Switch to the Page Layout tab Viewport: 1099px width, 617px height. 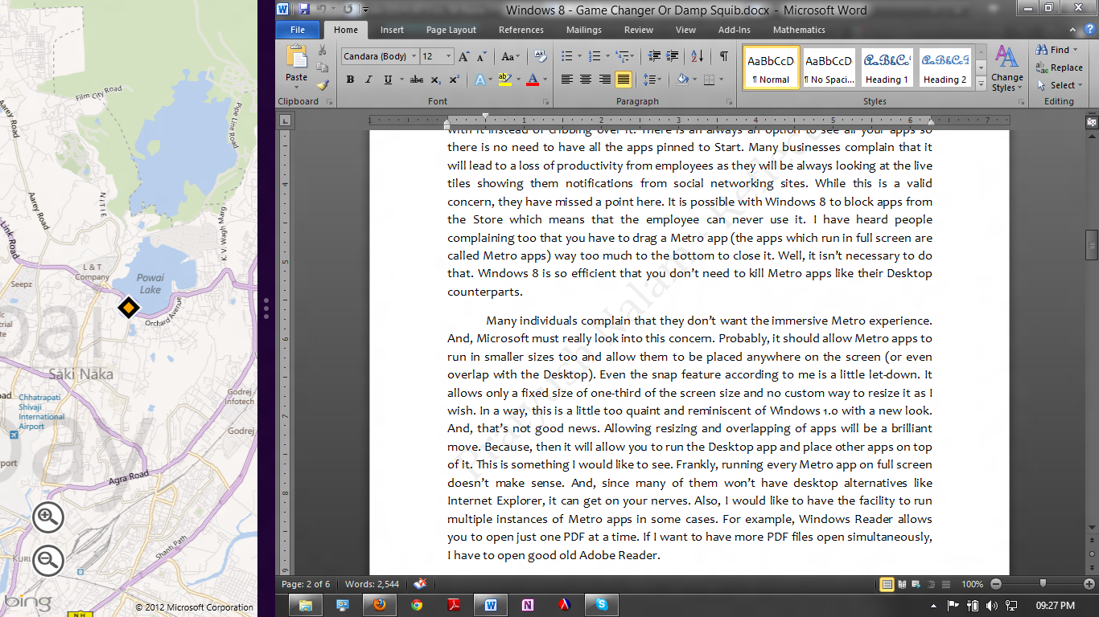pyautogui.click(x=451, y=30)
